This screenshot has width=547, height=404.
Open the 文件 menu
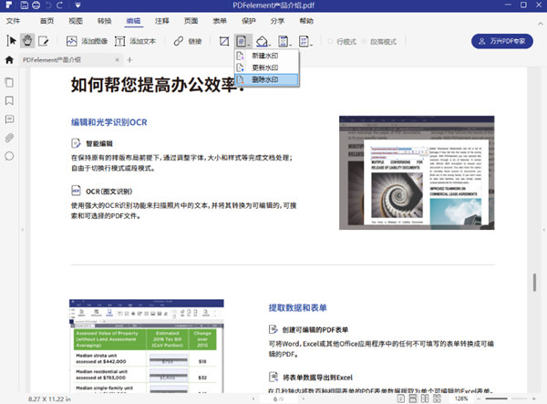click(14, 21)
